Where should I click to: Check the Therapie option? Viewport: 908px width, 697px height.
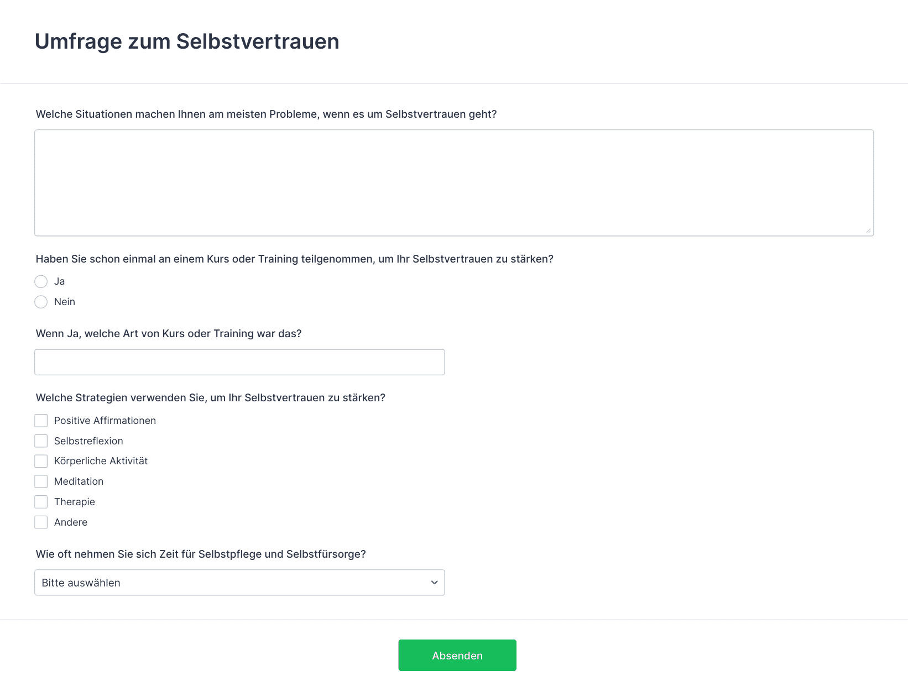click(x=41, y=502)
